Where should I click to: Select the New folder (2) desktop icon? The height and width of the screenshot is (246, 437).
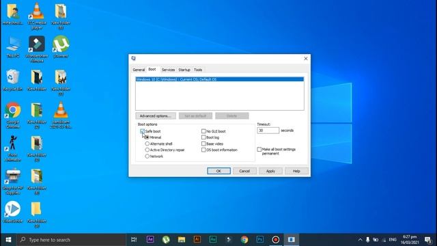[37, 115]
